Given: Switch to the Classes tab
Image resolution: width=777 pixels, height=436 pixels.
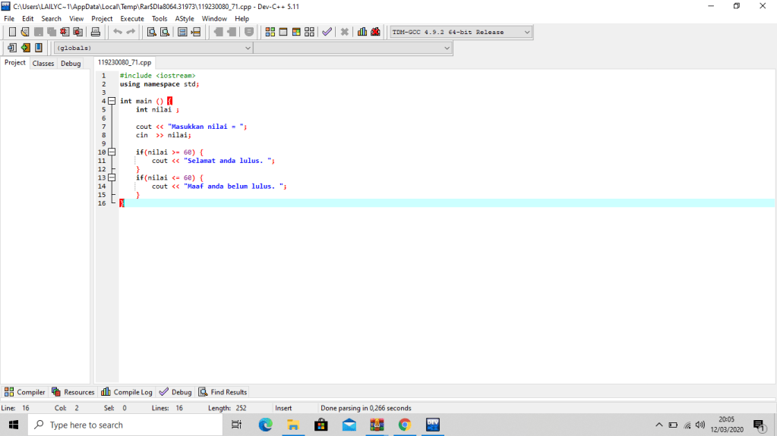Looking at the screenshot, I should point(43,64).
